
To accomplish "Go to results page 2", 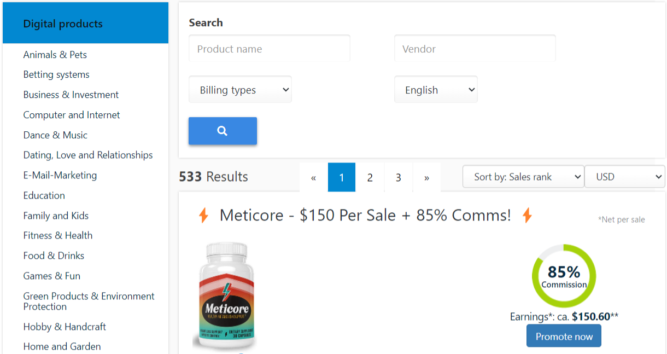I will click(x=370, y=177).
